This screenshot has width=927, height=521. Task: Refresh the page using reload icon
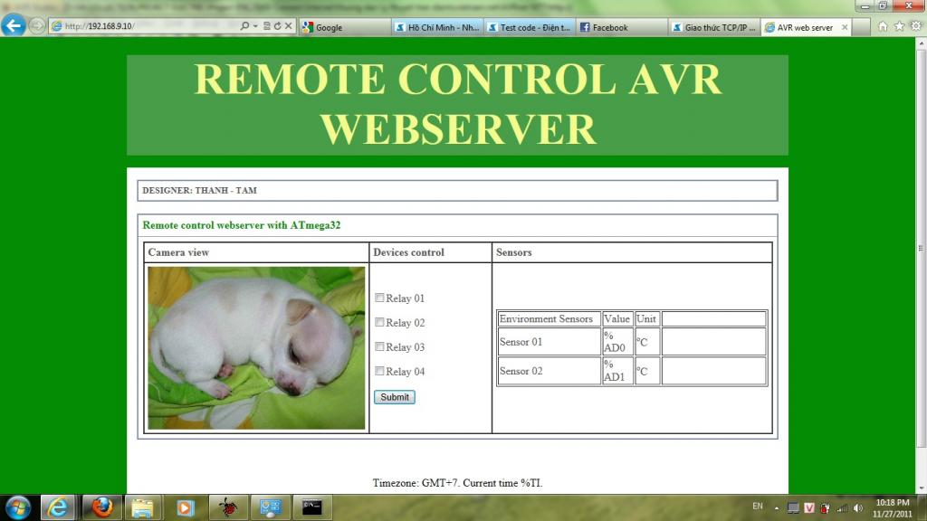[x=277, y=26]
